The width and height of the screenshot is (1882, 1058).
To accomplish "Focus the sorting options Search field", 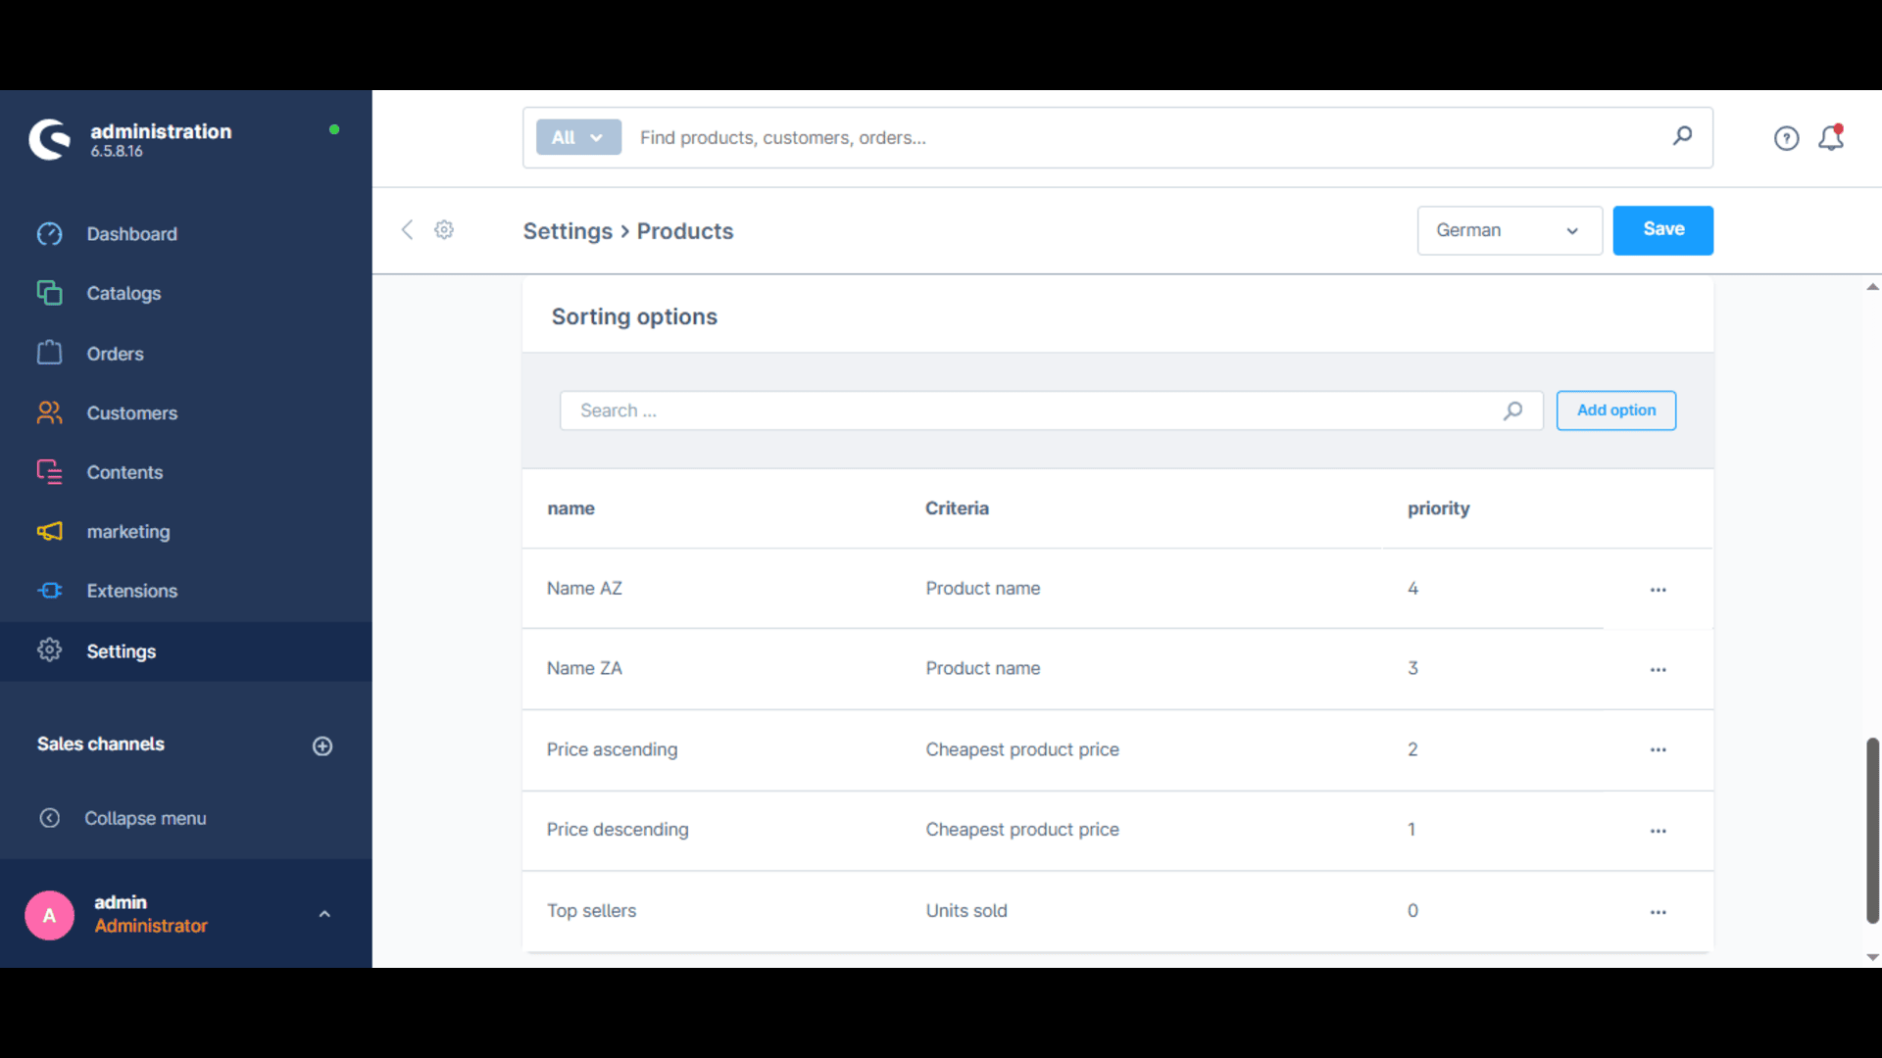I will click(1051, 410).
